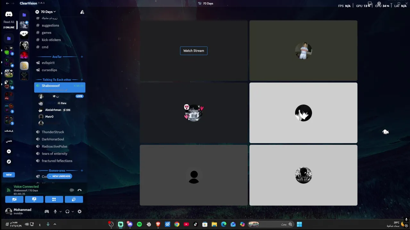410x230 pixels.
Task: Click the LIVE badge in the voice list
Action: [79, 96]
